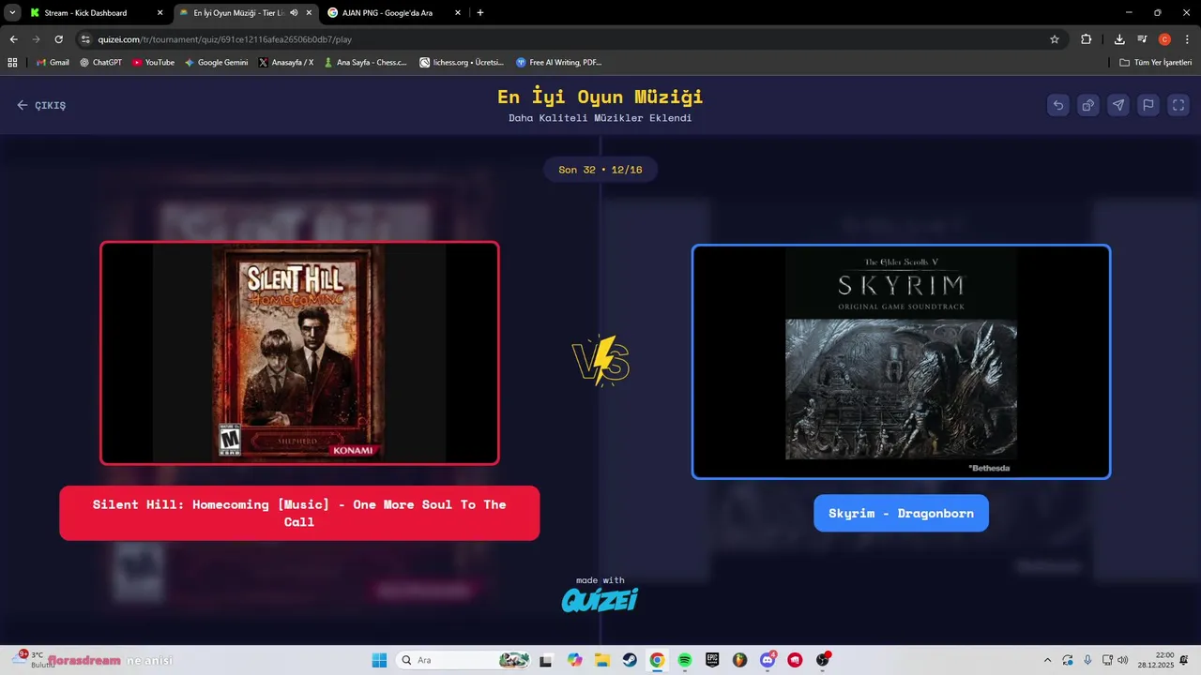Open Spotify from the taskbar
The image size is (1201, 675).
tap(685, 660)
